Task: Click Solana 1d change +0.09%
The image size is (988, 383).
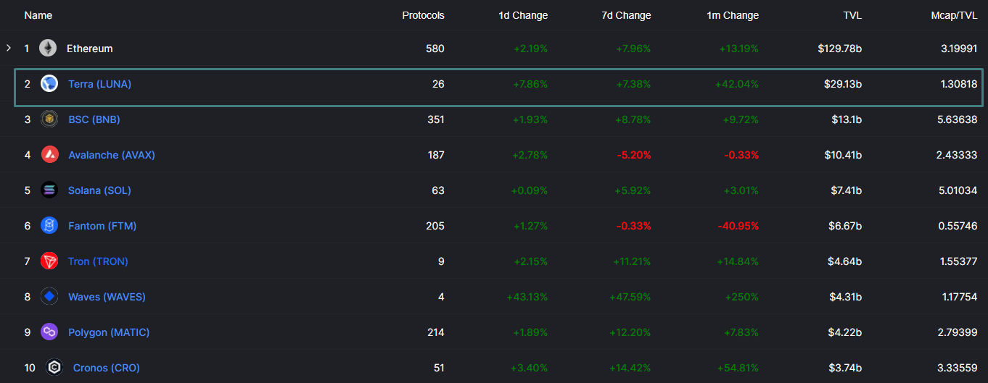Action: 530,190
